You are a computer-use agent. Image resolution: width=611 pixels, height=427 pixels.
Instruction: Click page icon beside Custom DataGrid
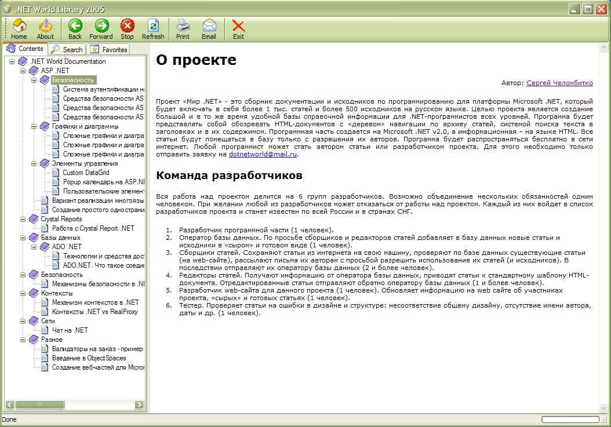[x=56, y=173]
